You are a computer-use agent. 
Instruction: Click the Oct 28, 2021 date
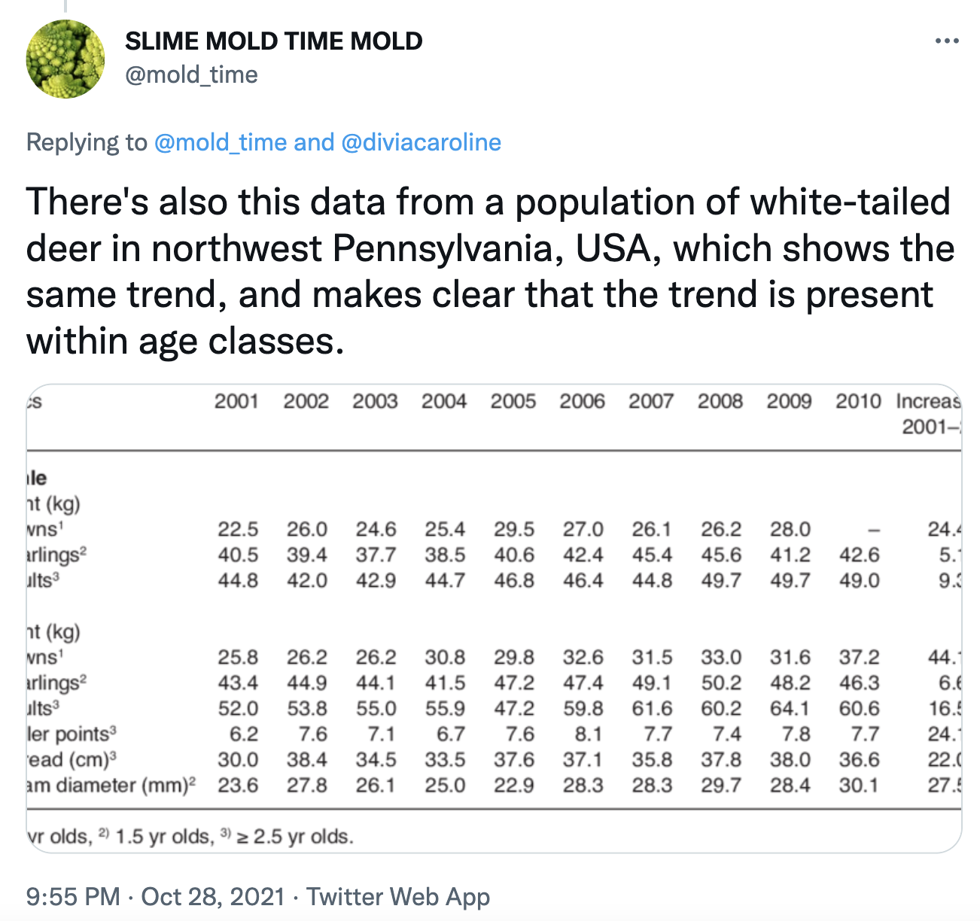click(213, 896)
